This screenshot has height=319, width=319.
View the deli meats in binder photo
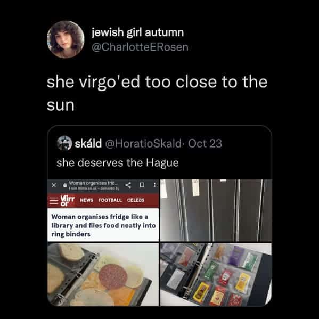pyautogui.click(x=103, y=274)
